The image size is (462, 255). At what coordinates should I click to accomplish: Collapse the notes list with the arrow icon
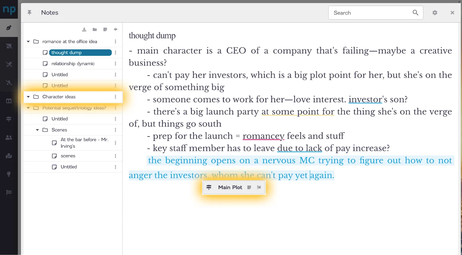click(x=115, y=29)
